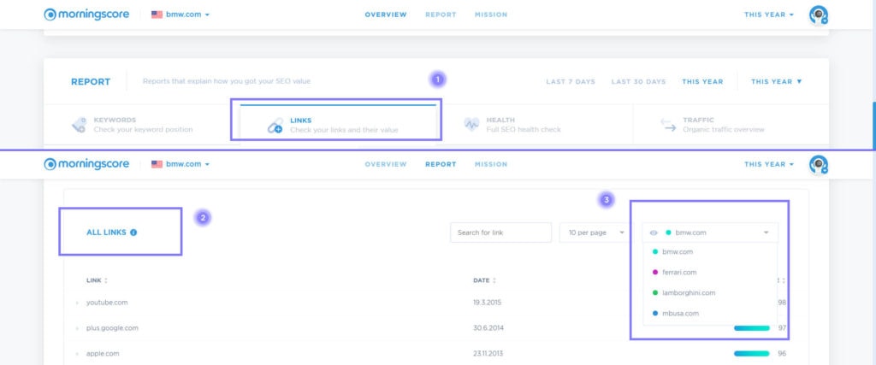Image resolution: width=876 pixels, height=365 pixels.
Task: Choose mbusa.com from the dropdown list
Action: point(710,313)
